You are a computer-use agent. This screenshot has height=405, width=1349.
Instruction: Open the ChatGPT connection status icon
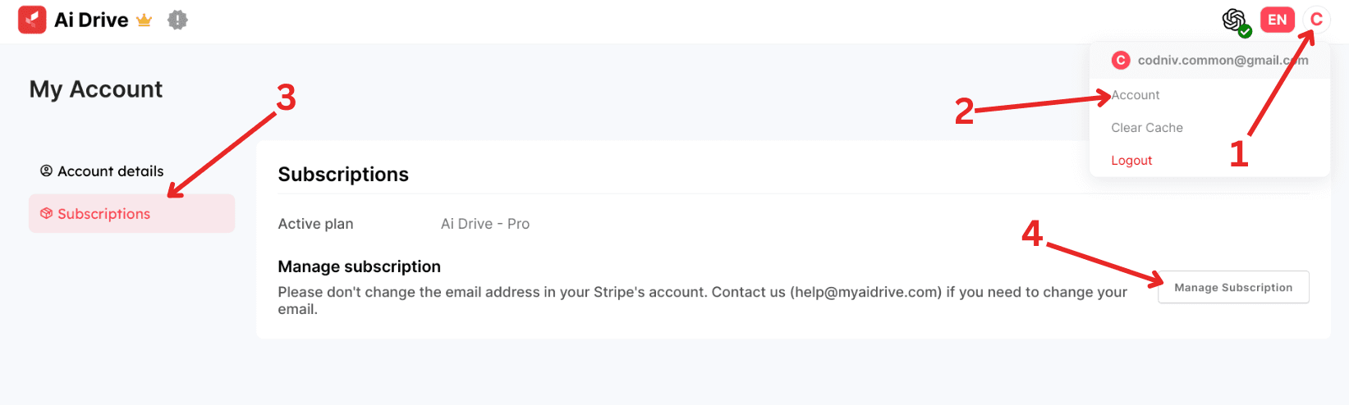1233,19
